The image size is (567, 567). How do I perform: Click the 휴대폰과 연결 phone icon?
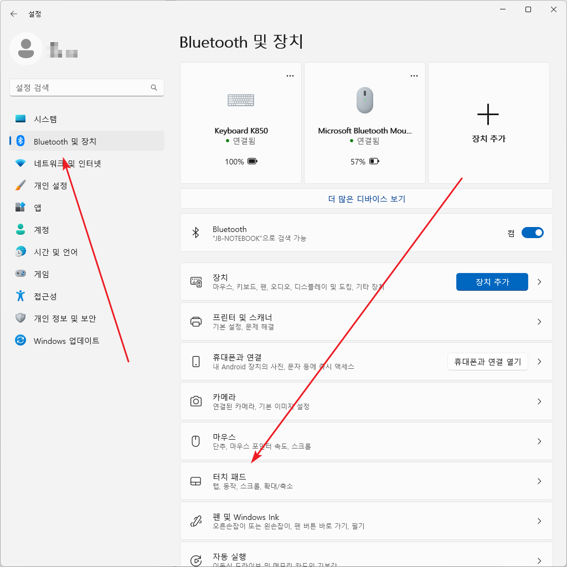coord(196,361)
